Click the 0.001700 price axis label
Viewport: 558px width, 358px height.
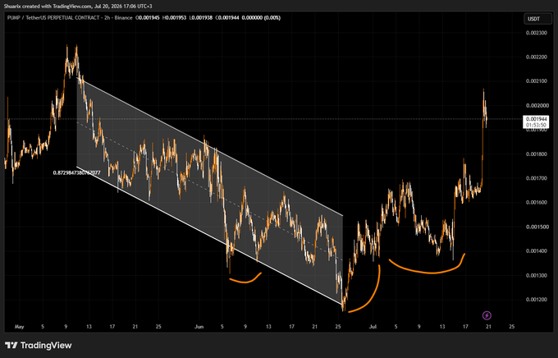pos(537,178)
